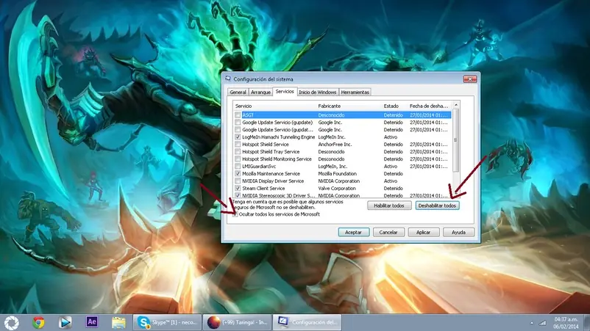Check the Hotspot Shield Service box
Viewport: 590px width, 331px height.
tap(238, 145)
